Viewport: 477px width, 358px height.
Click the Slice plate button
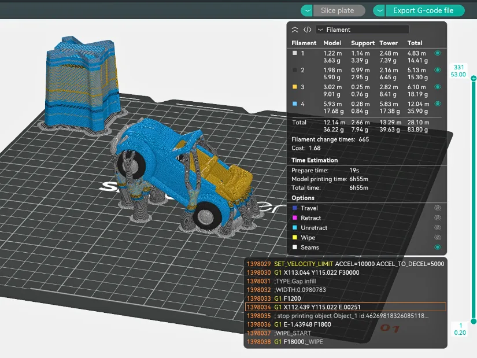[x=339, y=10]
